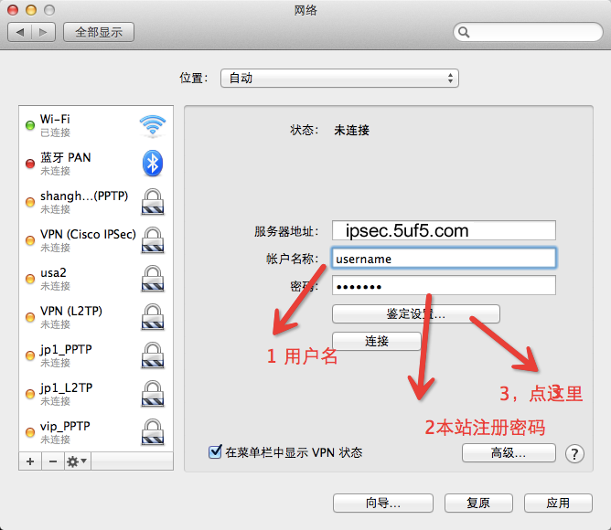Open the 位置 location dropdown
The image size is (611, 530).
(x=339, y=79)
